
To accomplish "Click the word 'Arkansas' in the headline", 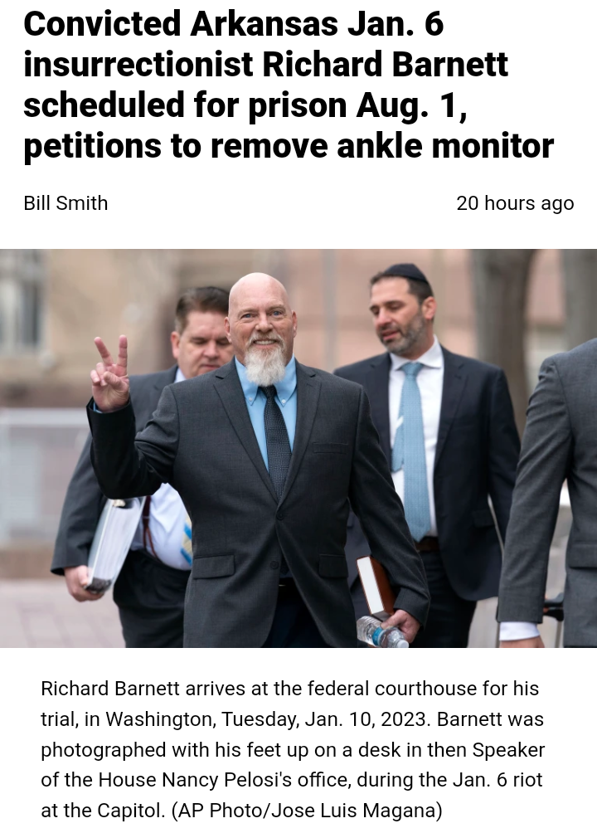I will point(264,24).
